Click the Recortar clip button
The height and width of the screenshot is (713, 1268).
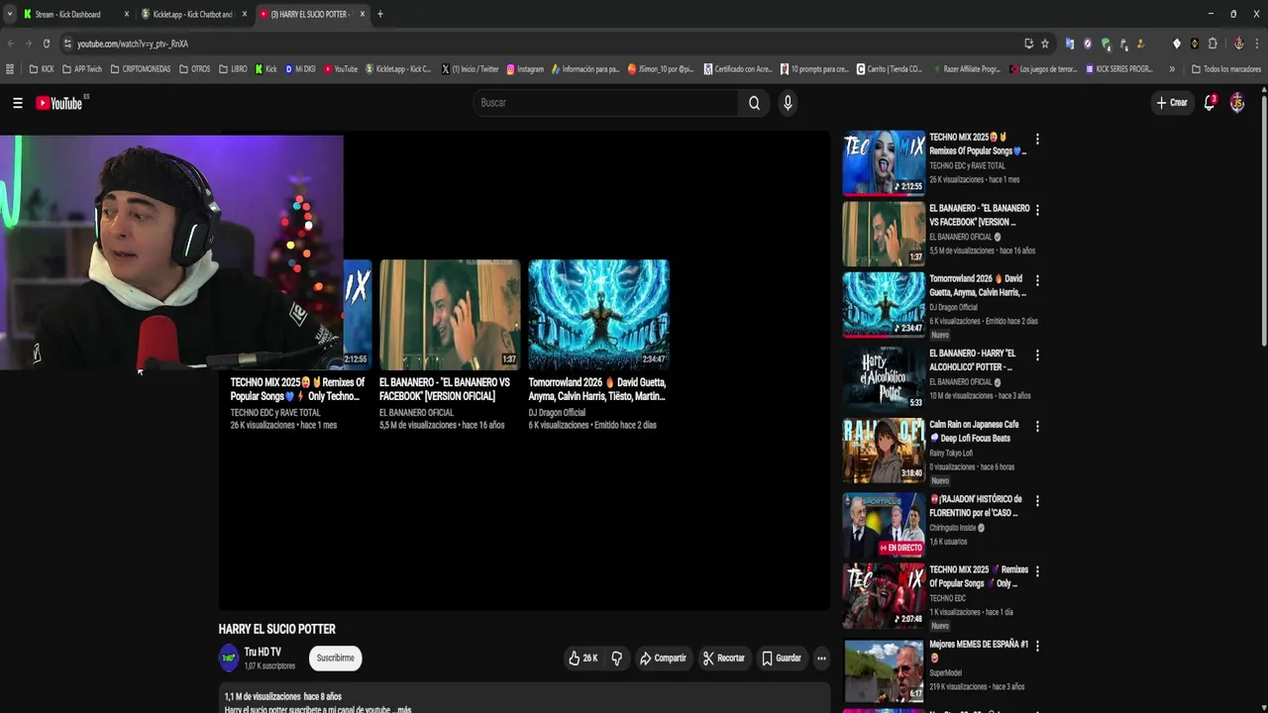pyautogui.click(x=723, y=658)
